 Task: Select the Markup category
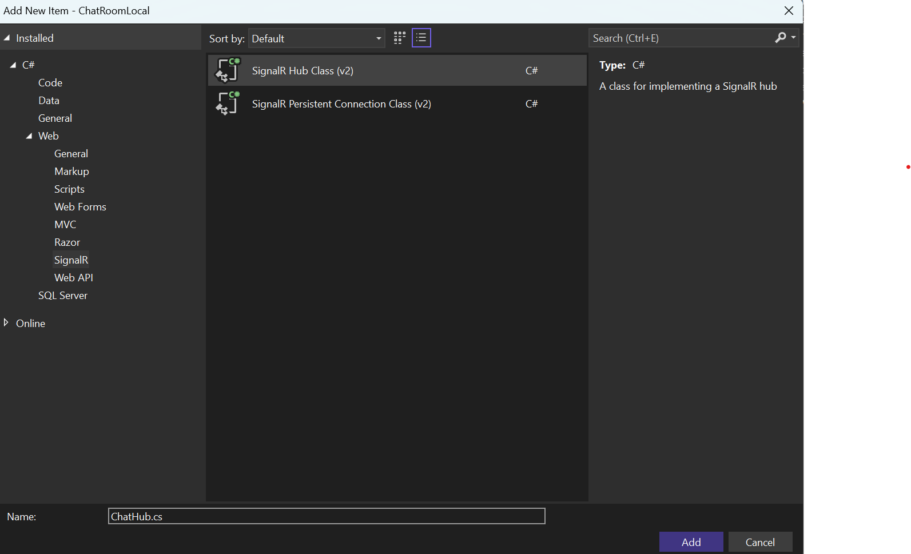(71, 172)
